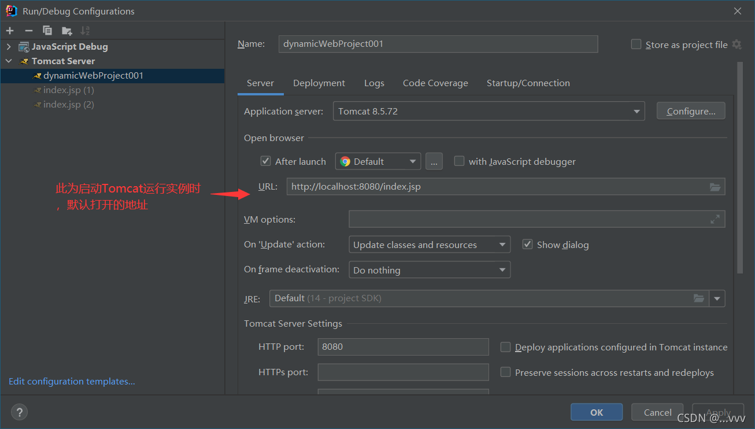Expand the VM options field
Image resolution: width=755 pixels, height=429 pixels.
click(715, 219)
